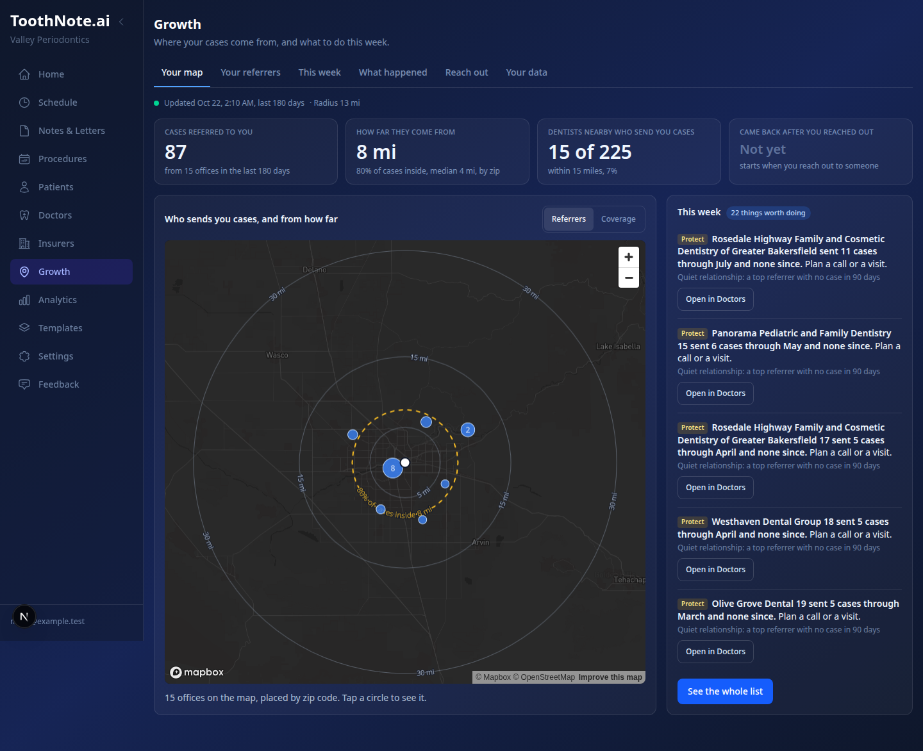This screenshot has height=751, width=923.
Task: Select the Procedures calendar icon
Action: (24, 159)
